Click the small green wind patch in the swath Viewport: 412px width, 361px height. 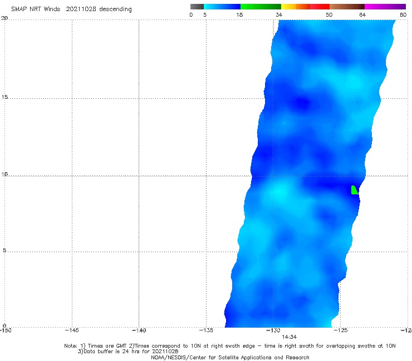coord(354,190)
